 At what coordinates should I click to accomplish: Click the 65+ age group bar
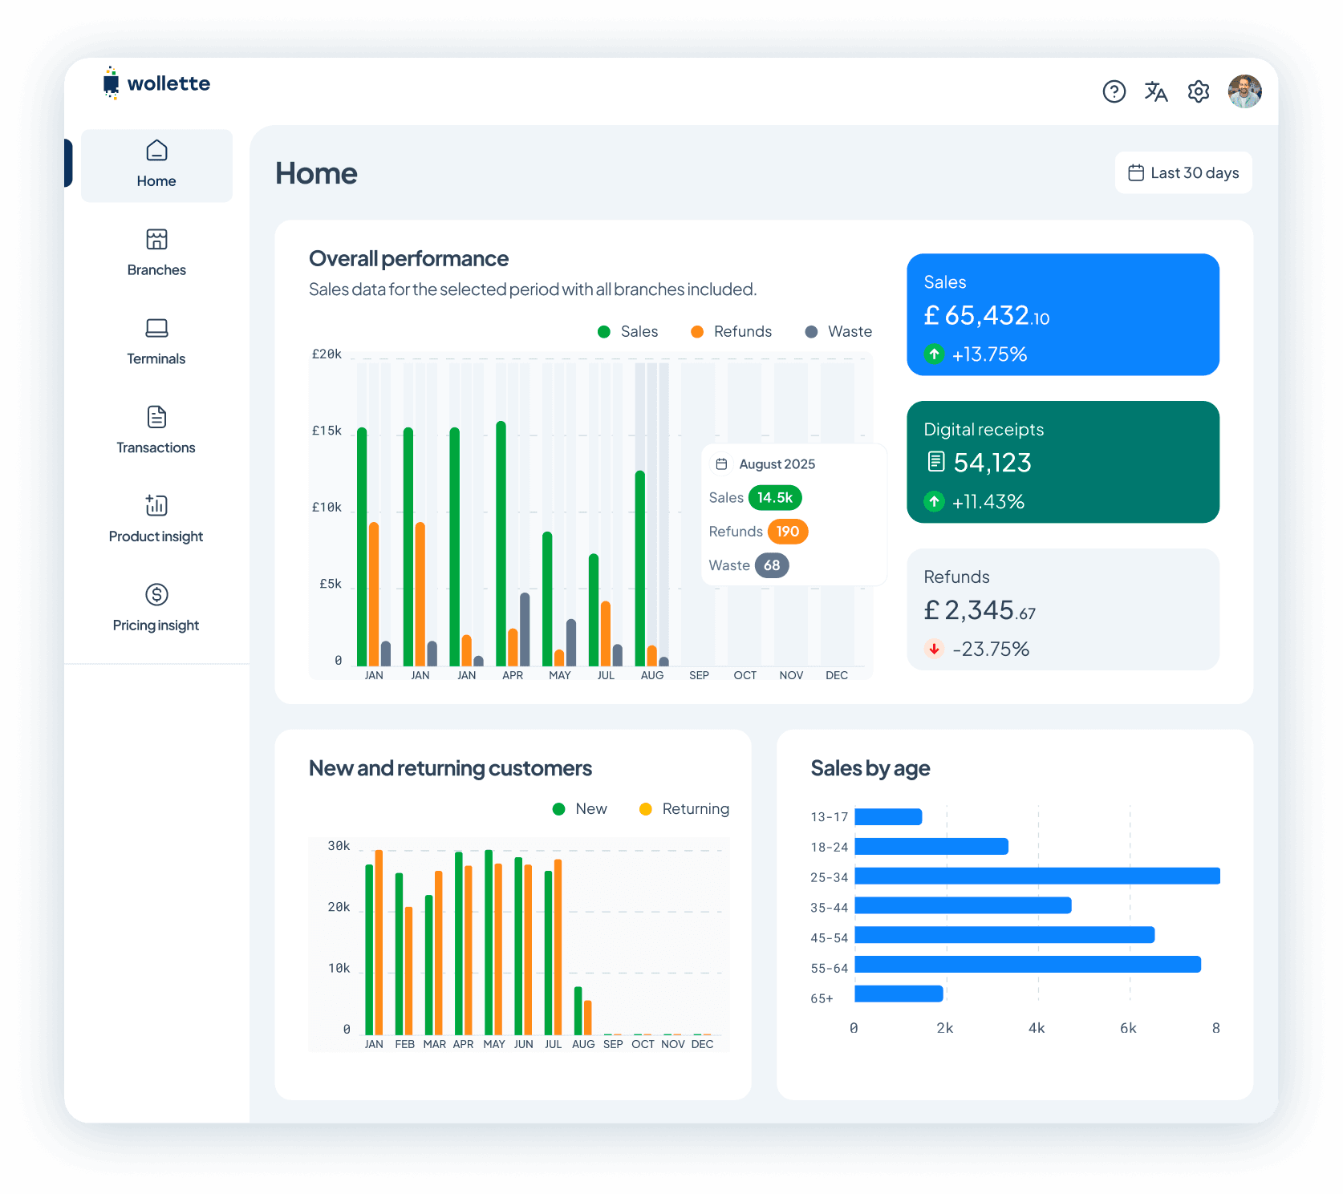click(899, 994)
